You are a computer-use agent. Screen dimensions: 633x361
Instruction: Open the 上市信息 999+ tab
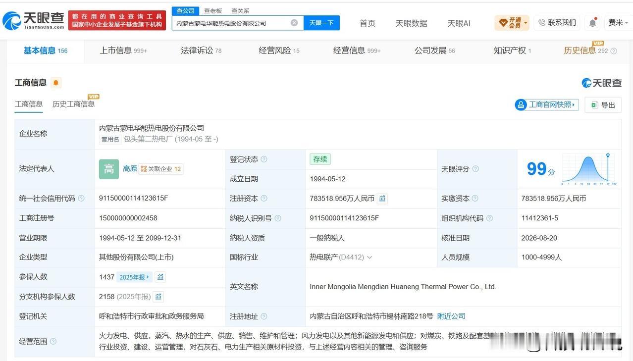(x=123, y=51)
